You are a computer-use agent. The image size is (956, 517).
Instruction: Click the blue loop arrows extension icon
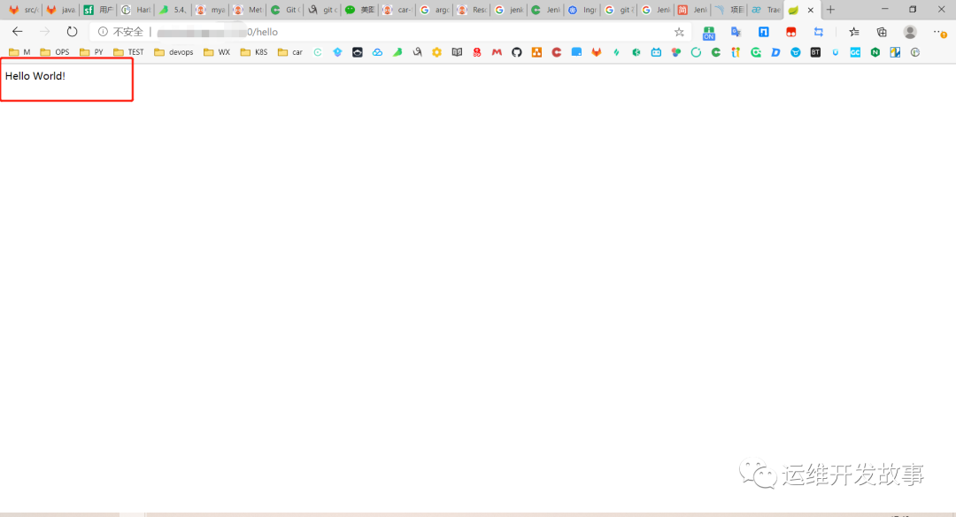click(818, 32)
